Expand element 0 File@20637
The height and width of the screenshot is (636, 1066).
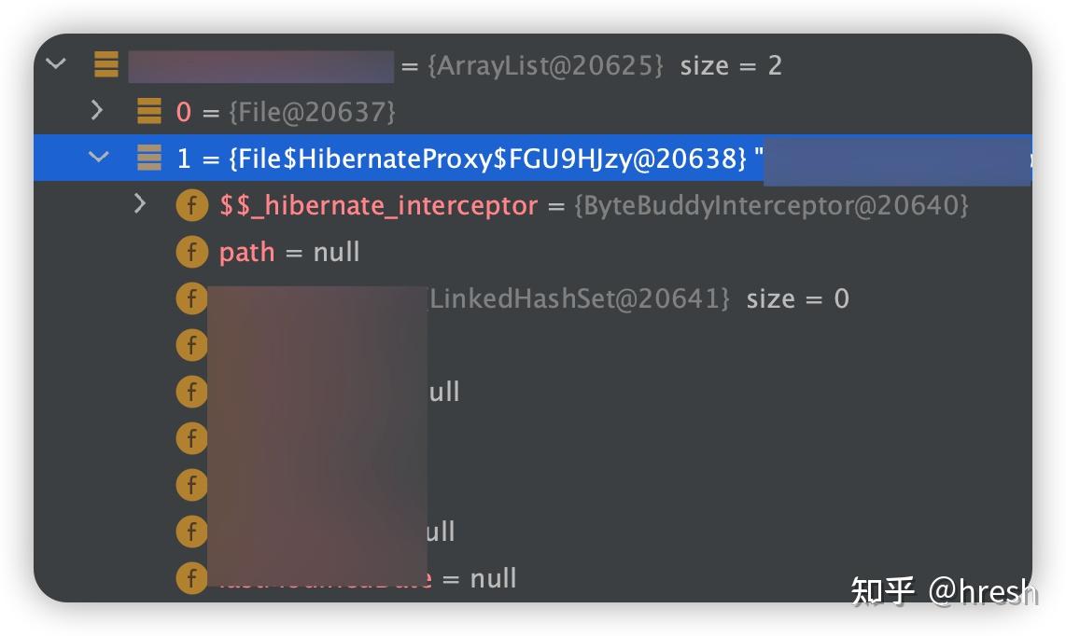pyautogui.click(x=97, y=110)
